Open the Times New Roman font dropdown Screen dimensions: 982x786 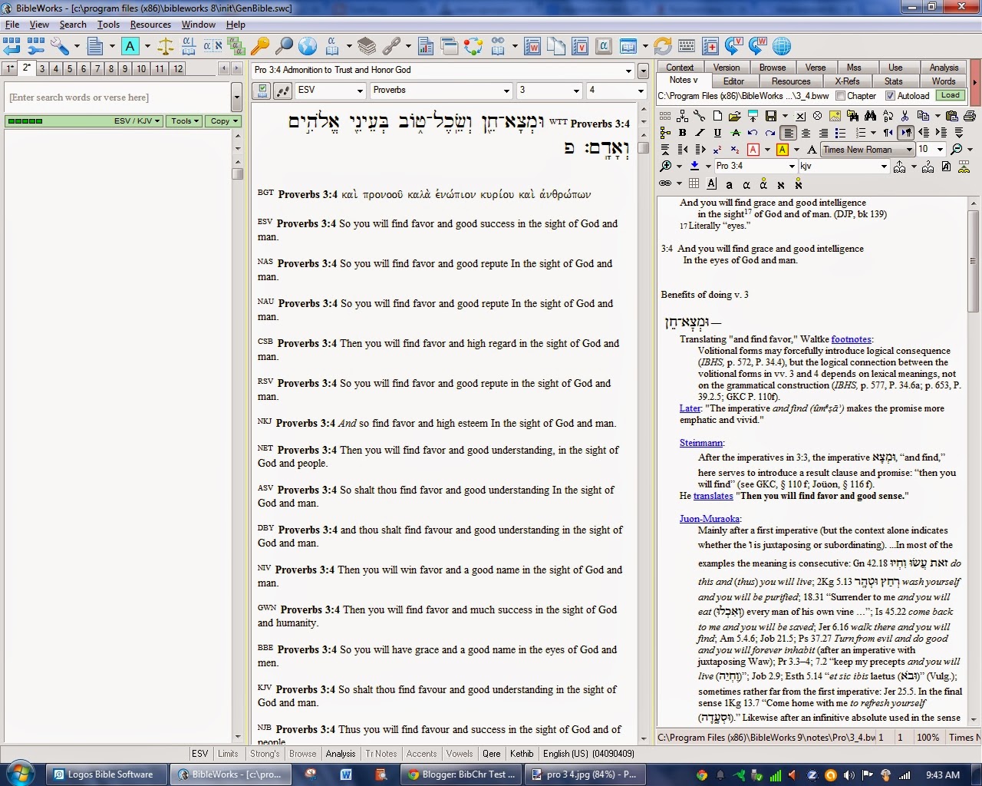coord(909,150)
